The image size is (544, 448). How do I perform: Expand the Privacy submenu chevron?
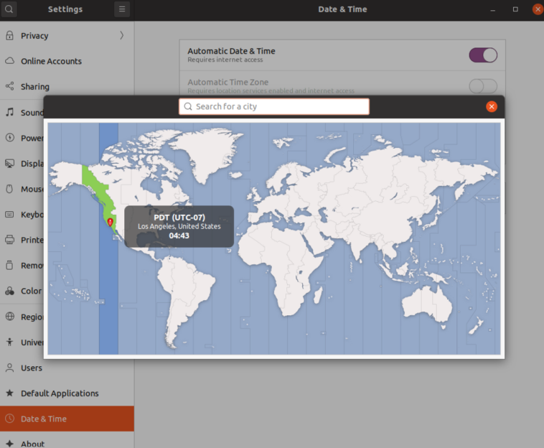tap(122, 36)
